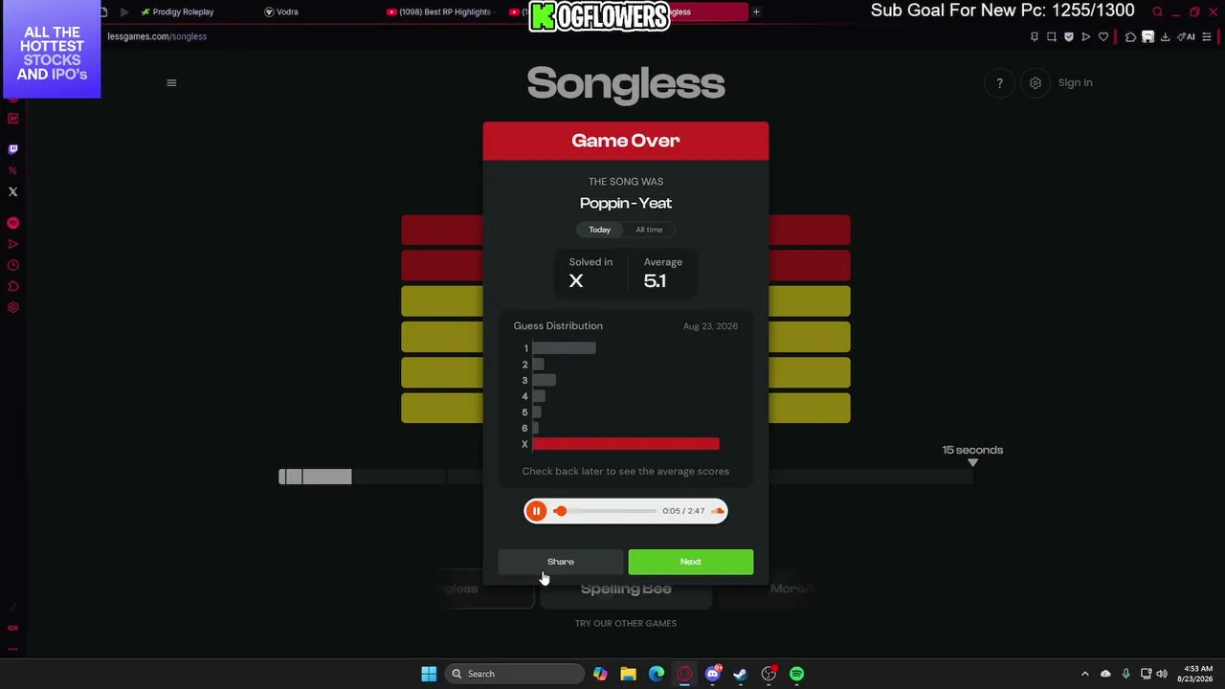Show hidden system tray icons
Image resolution: width=1225 pixels, height=689 pixels.
[1085, 674]
